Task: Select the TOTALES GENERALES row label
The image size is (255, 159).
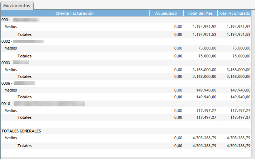Action: [x=21, y=131]
